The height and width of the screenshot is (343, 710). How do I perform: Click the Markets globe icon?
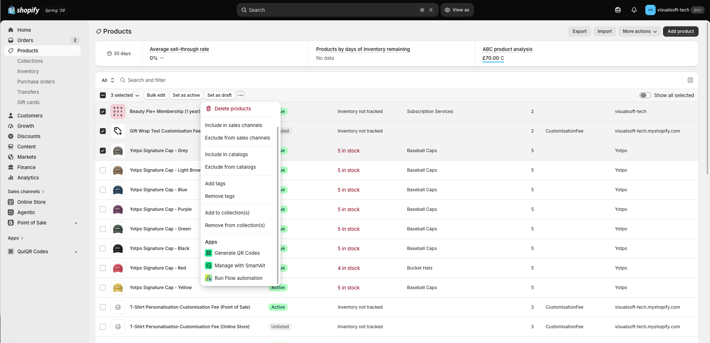click(11, 157)
